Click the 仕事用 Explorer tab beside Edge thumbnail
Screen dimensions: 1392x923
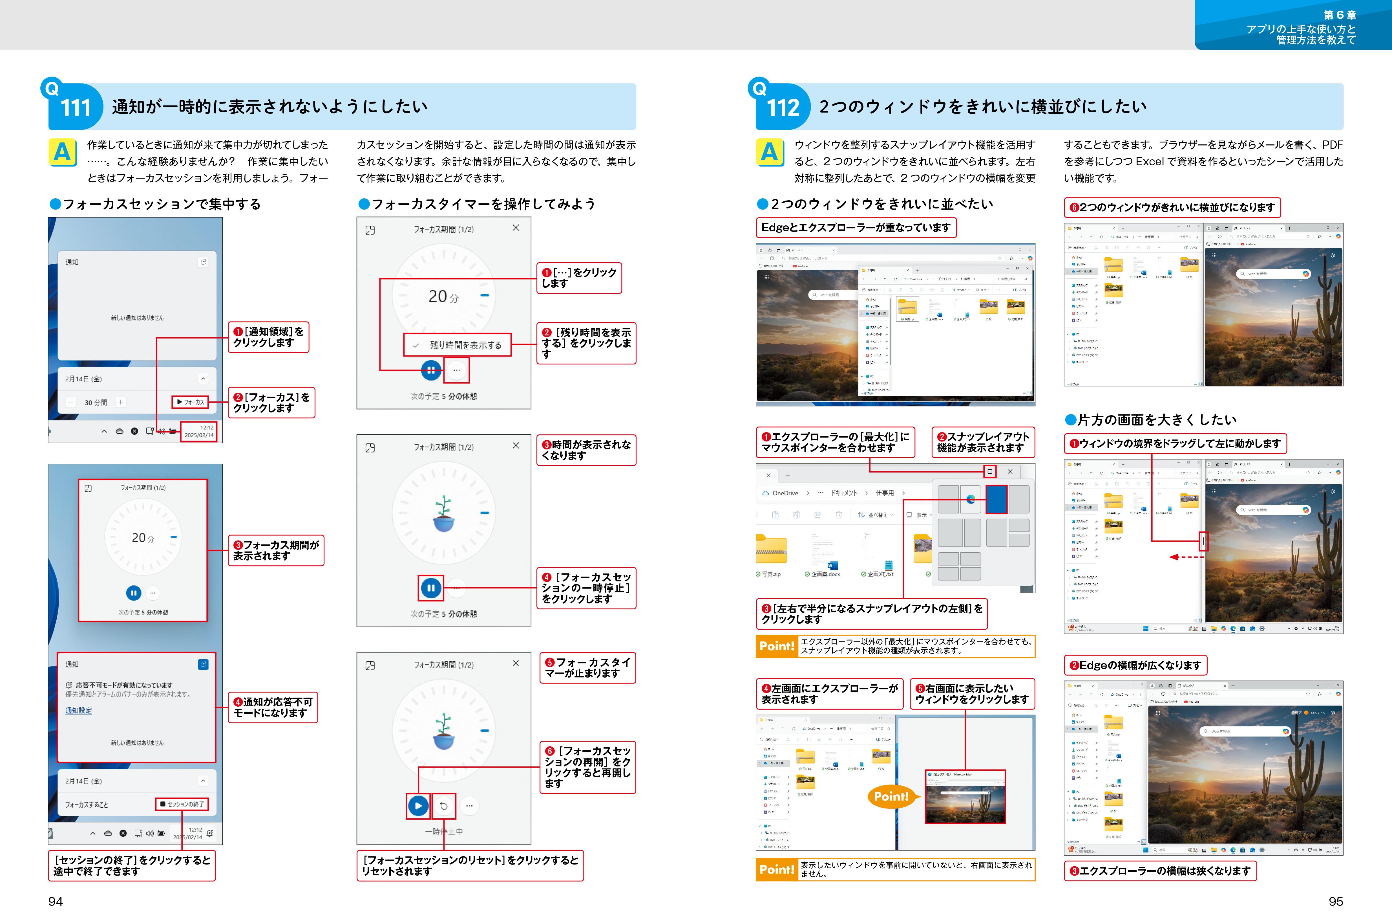[x=784, y=720]
